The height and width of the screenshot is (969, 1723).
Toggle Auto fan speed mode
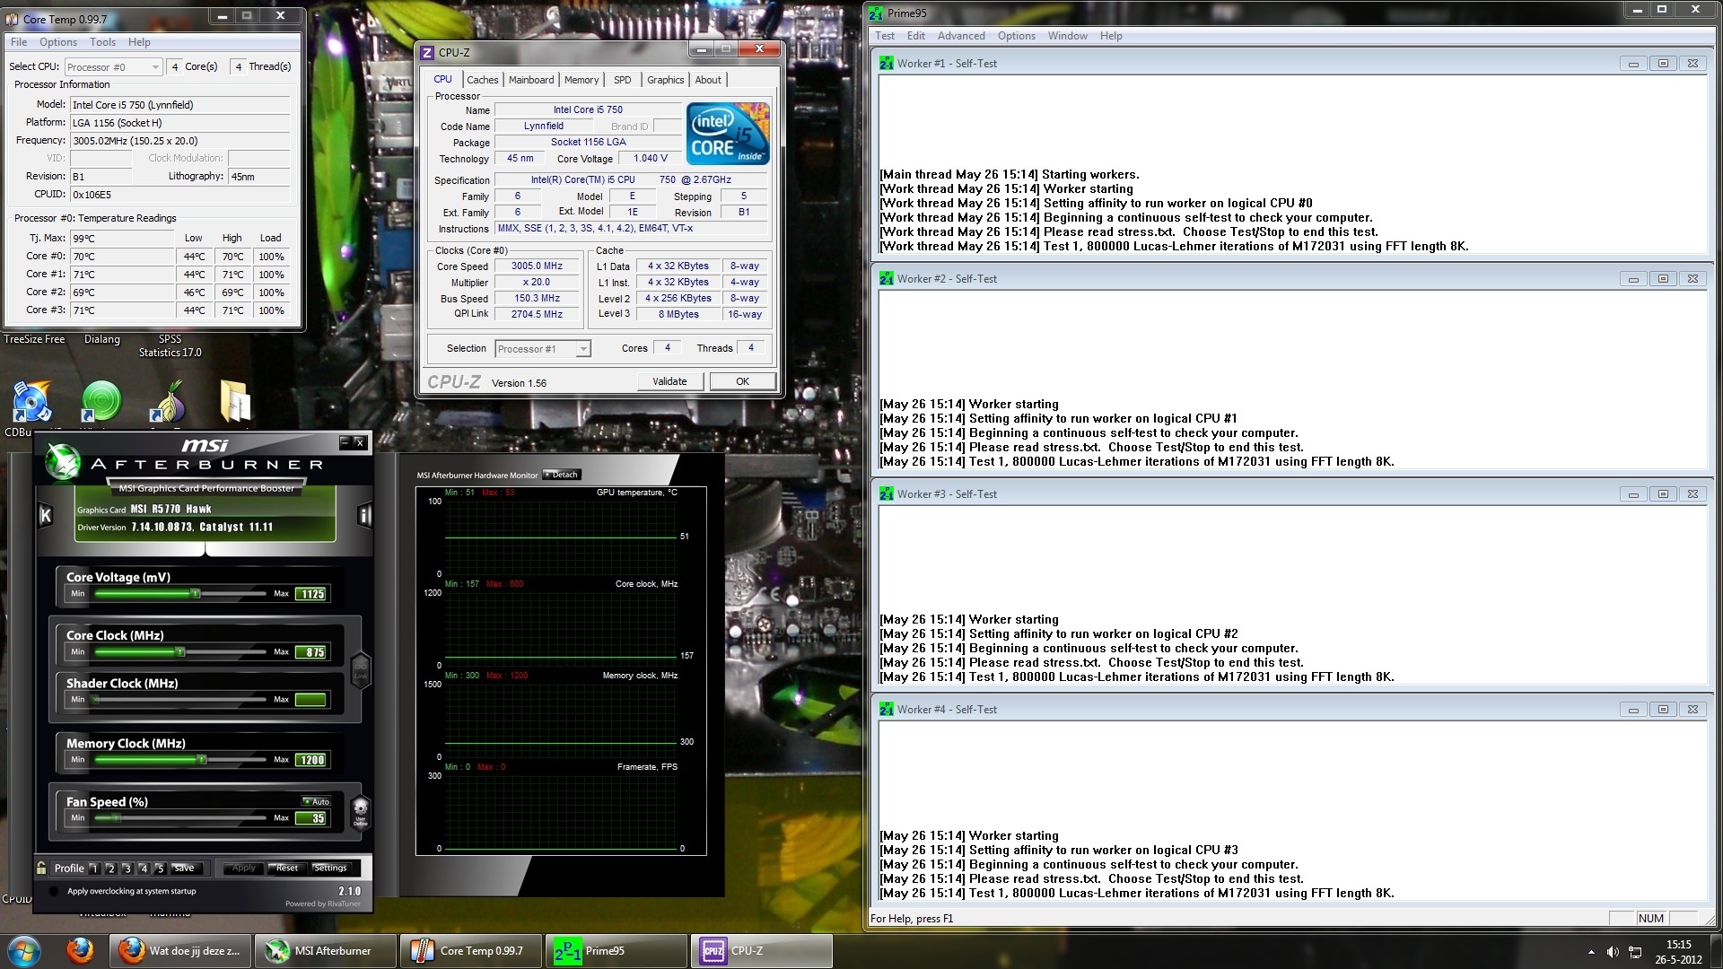click(x=317, y=801)
